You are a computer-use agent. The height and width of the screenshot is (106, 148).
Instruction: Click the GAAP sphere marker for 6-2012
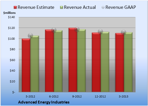coord(54,30)
